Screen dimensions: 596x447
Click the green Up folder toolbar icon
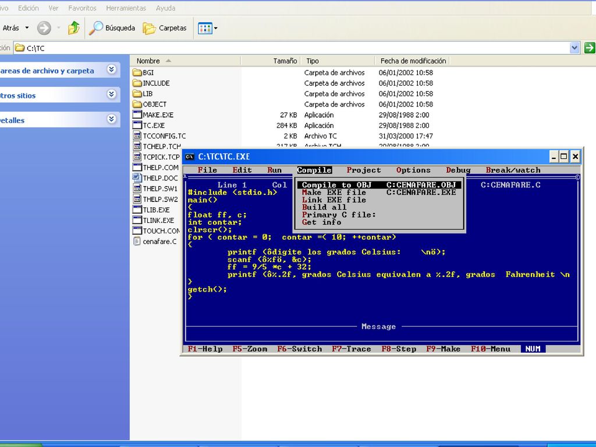(74, 28)
